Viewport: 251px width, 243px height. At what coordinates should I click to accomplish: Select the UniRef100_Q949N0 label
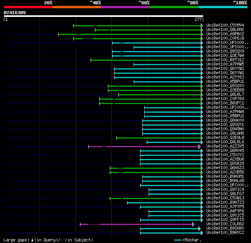[225, 129]
